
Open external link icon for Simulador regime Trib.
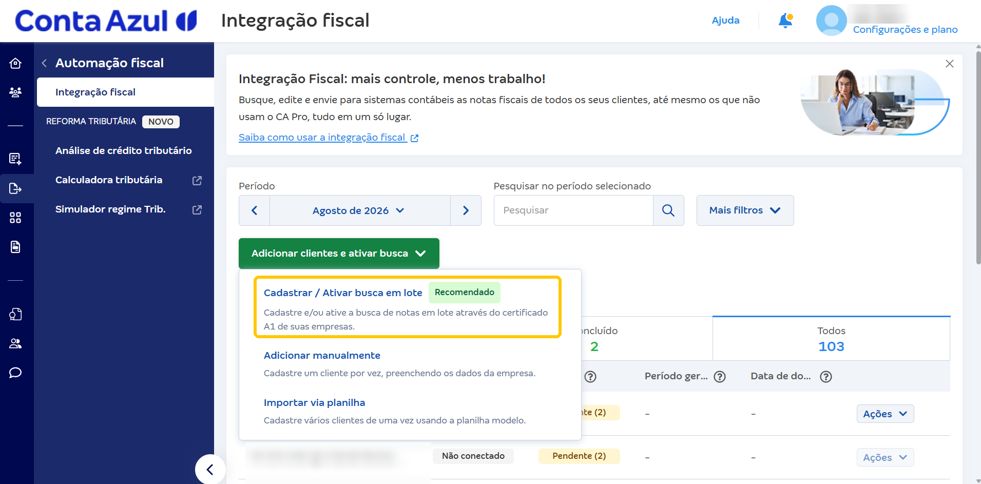click(197, 210)
